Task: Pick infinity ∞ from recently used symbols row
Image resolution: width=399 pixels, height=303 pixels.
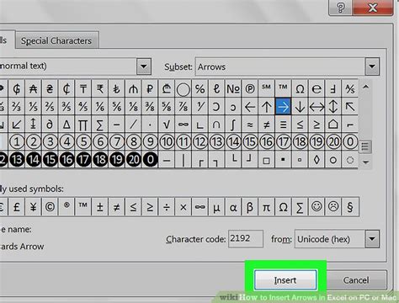Action: [x=200, y=207]
